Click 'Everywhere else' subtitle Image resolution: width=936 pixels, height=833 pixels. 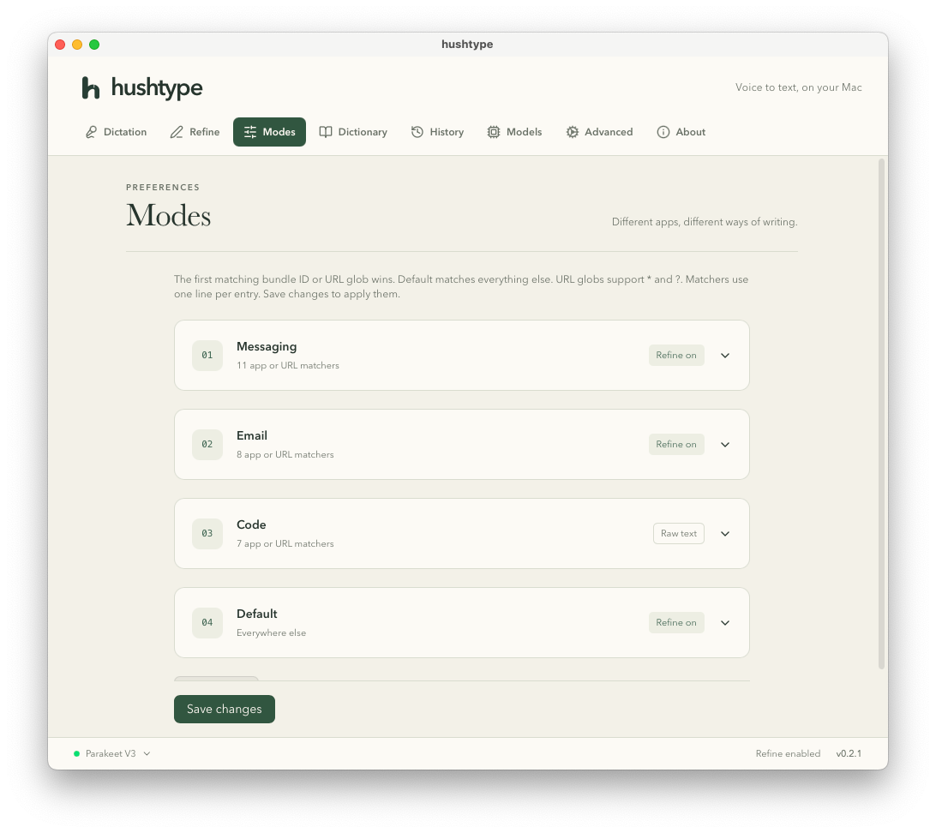[271, 632]
